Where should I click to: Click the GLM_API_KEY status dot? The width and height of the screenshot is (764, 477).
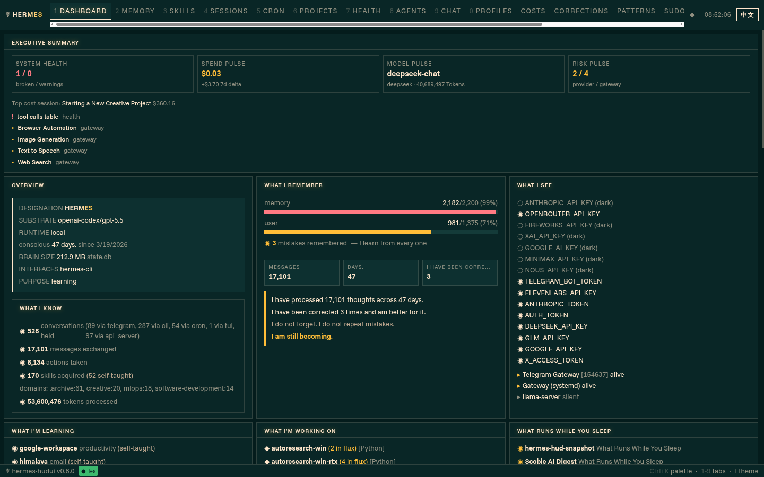click(520, 338)
